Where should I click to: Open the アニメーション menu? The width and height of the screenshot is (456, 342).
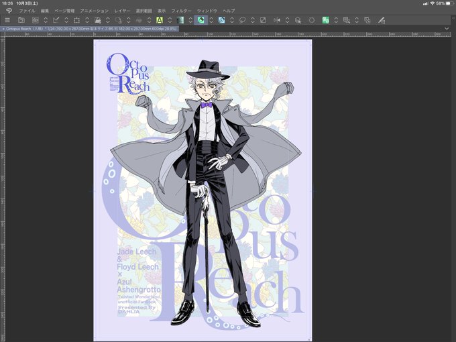click(95, 11)
